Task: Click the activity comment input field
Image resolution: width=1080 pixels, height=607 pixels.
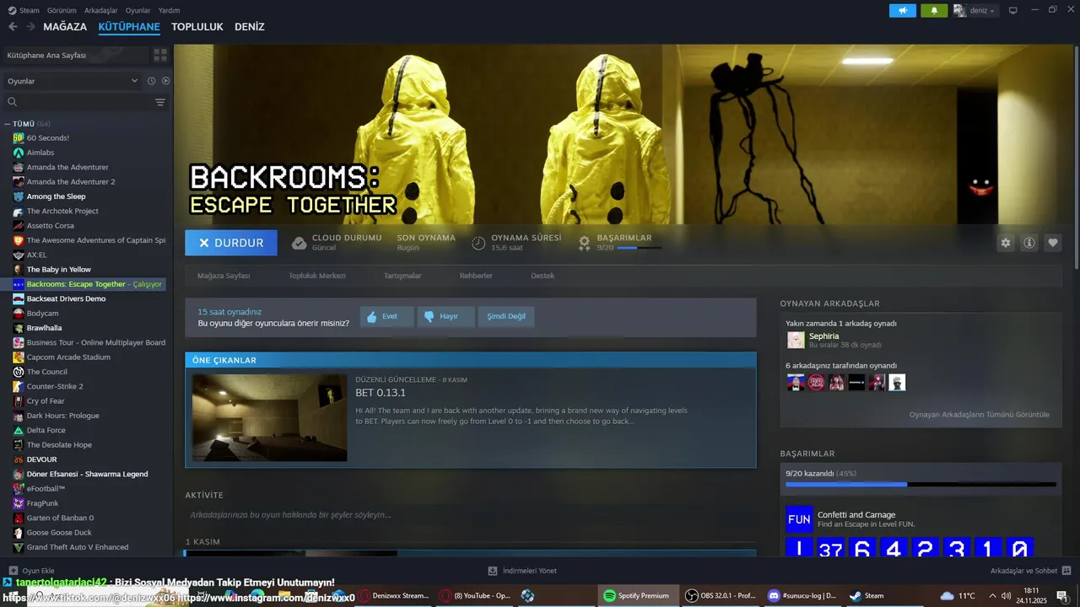Action: pyautogui.click(x=470, y=514)
